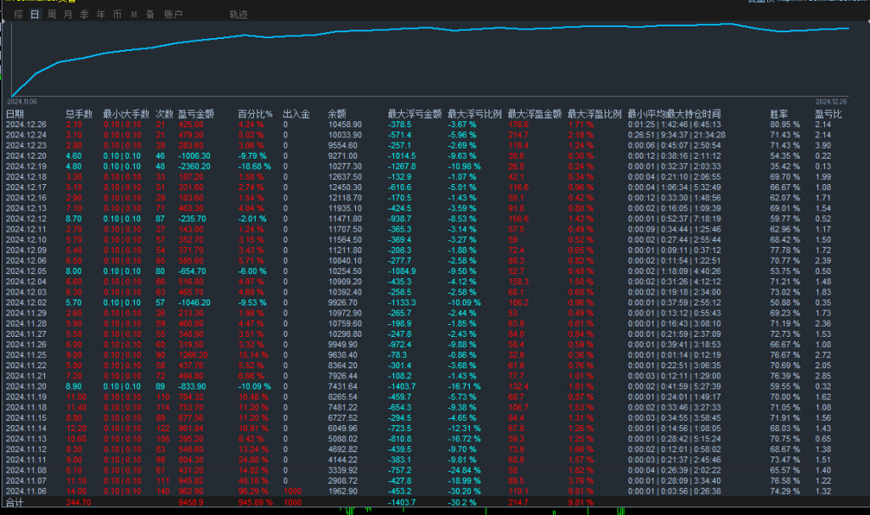Select the highlighted 日 daily tab
Screen dimensions: 870x515
(35, 14)
